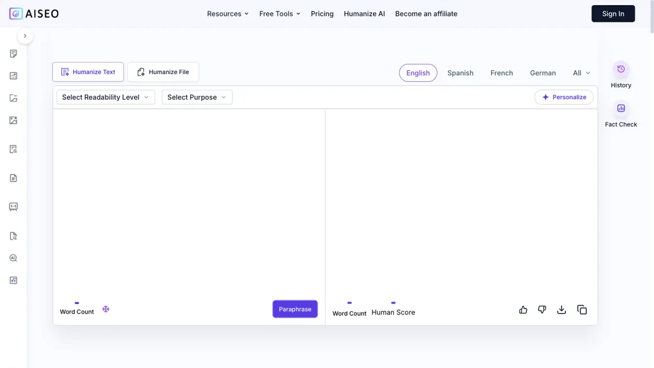Viewport: 654px width, 368px height.
Task: Expand the left sidebar with the arrow
Action: coord(25,36)
